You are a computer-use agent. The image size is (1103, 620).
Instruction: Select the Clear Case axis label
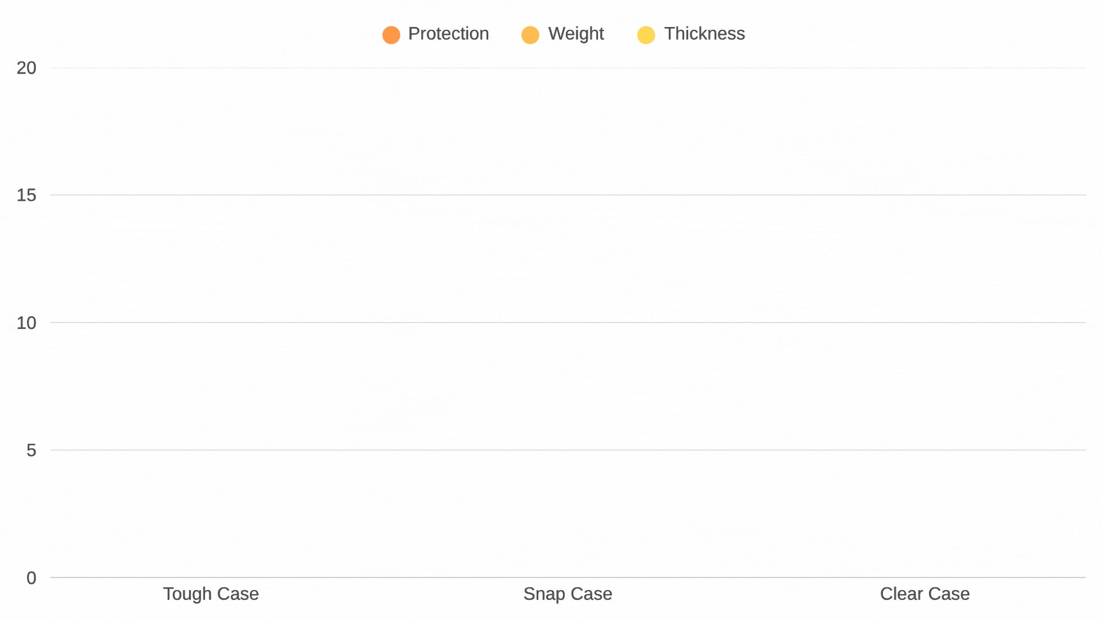[924, 594]
